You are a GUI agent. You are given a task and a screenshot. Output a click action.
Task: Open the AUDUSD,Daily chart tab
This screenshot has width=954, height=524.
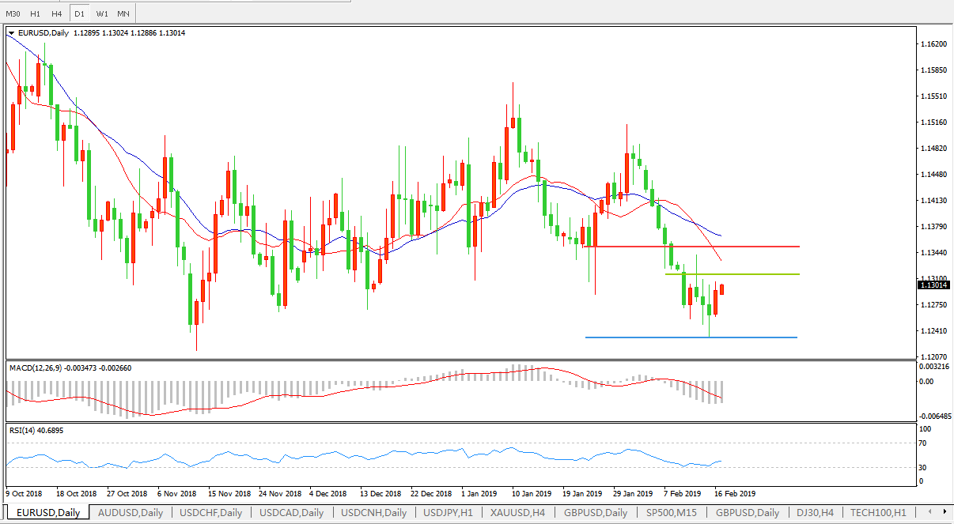point(130,512)
